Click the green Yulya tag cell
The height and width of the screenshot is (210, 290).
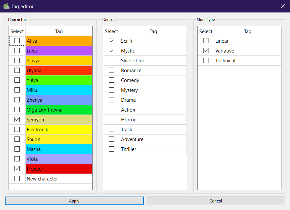tap(59, 80)
